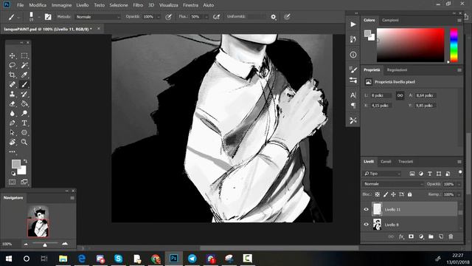Open layer Opacità 100% dropdown arrow

tap(459, 184)
